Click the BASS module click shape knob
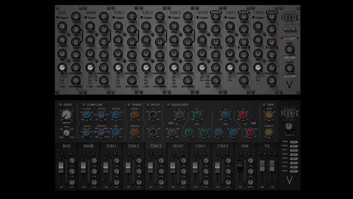 tap(76, 81)
